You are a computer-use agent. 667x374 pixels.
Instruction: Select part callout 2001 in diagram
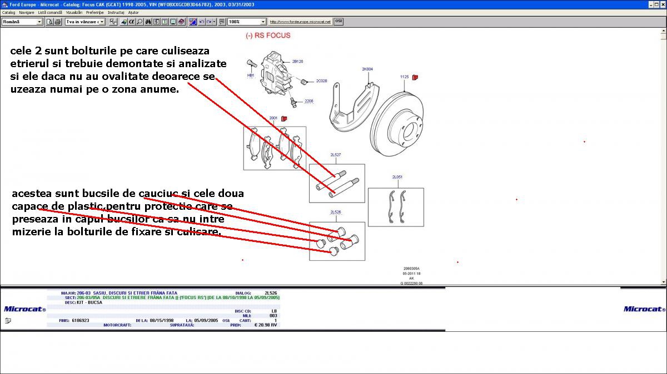point(273,118)
